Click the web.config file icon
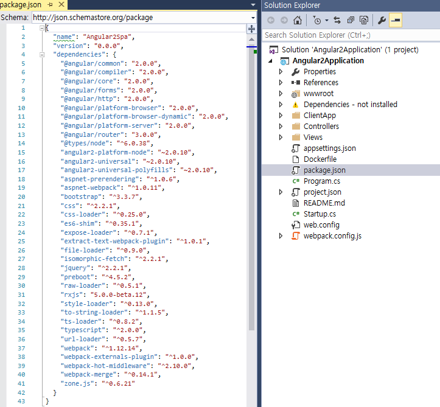The image size is (440, 407). click(x=296, y=225)
